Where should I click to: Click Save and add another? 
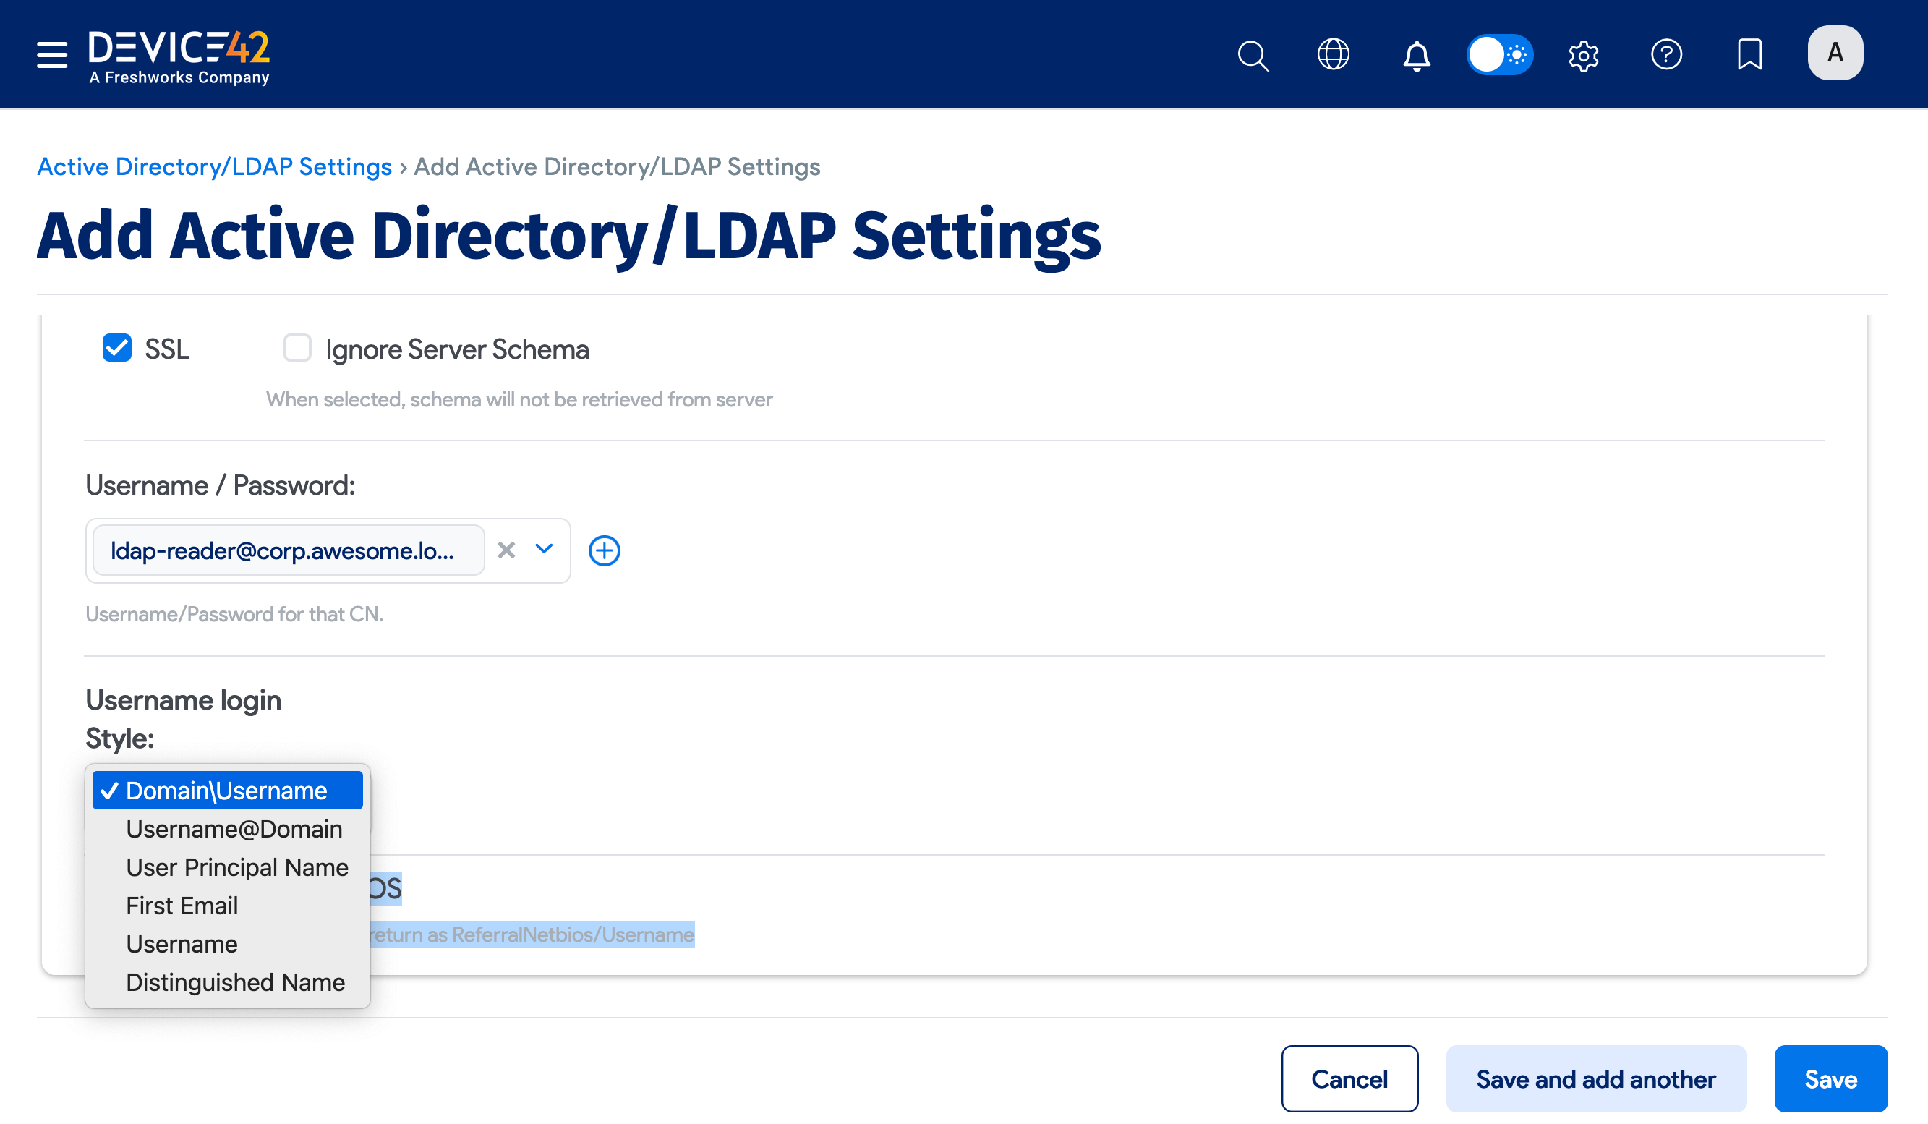pos(1596,1079)
